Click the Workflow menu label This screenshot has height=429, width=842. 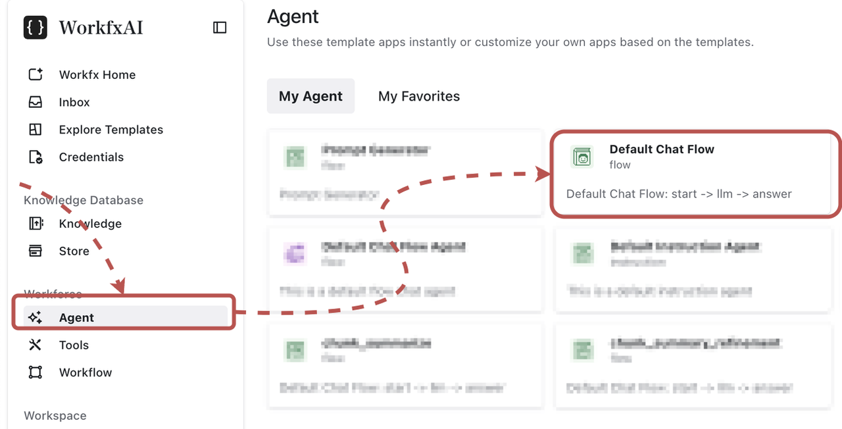pyautogui.click(x=86, y=372)
